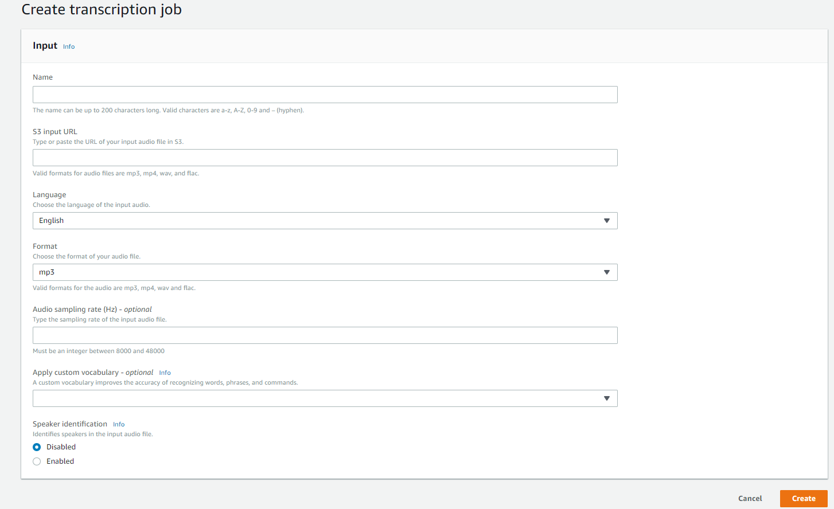This screenshot has height=509, width=834.
Task: Click 'Type the sampling rate' hint text
Action: click(100, 319)
